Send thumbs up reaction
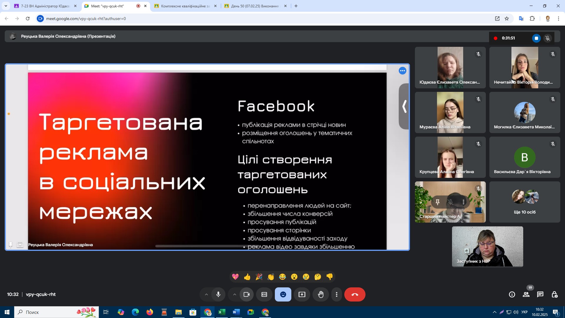 (x=247, y=277)
